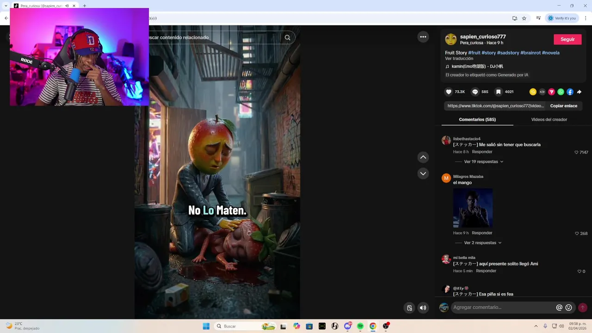Click 'Ver traducción' link
This screenshot has height=333, width=592.
pyautogui.click(x=459, y=59)
